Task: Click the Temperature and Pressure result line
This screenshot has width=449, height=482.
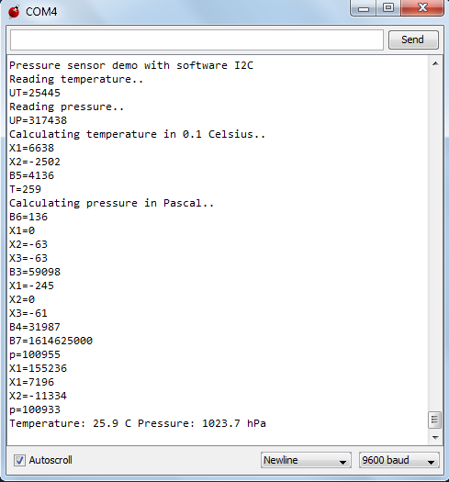Action: (x=138, y=423)
